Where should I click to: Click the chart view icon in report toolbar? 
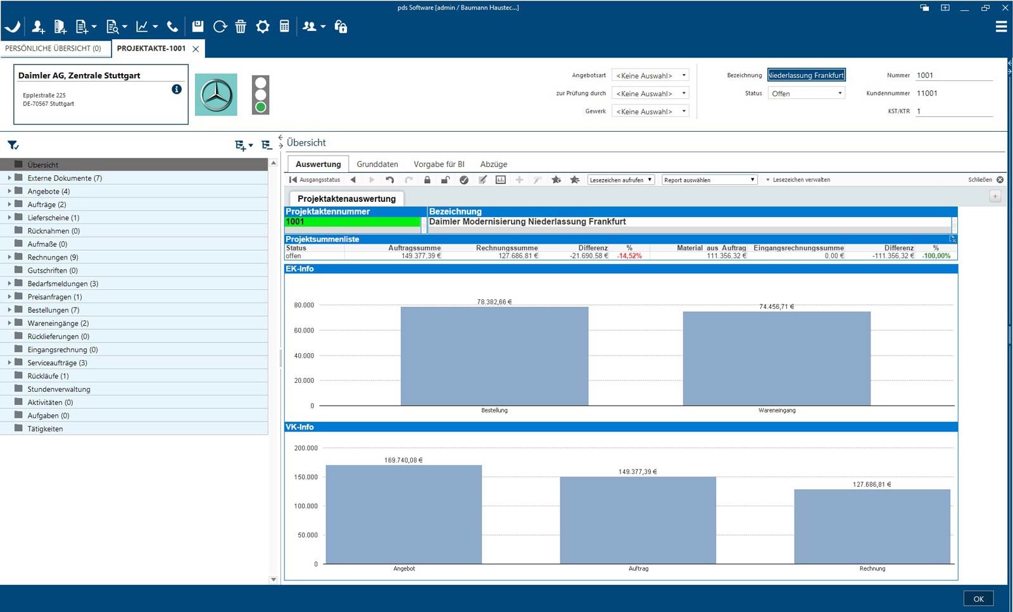(501, 180)
